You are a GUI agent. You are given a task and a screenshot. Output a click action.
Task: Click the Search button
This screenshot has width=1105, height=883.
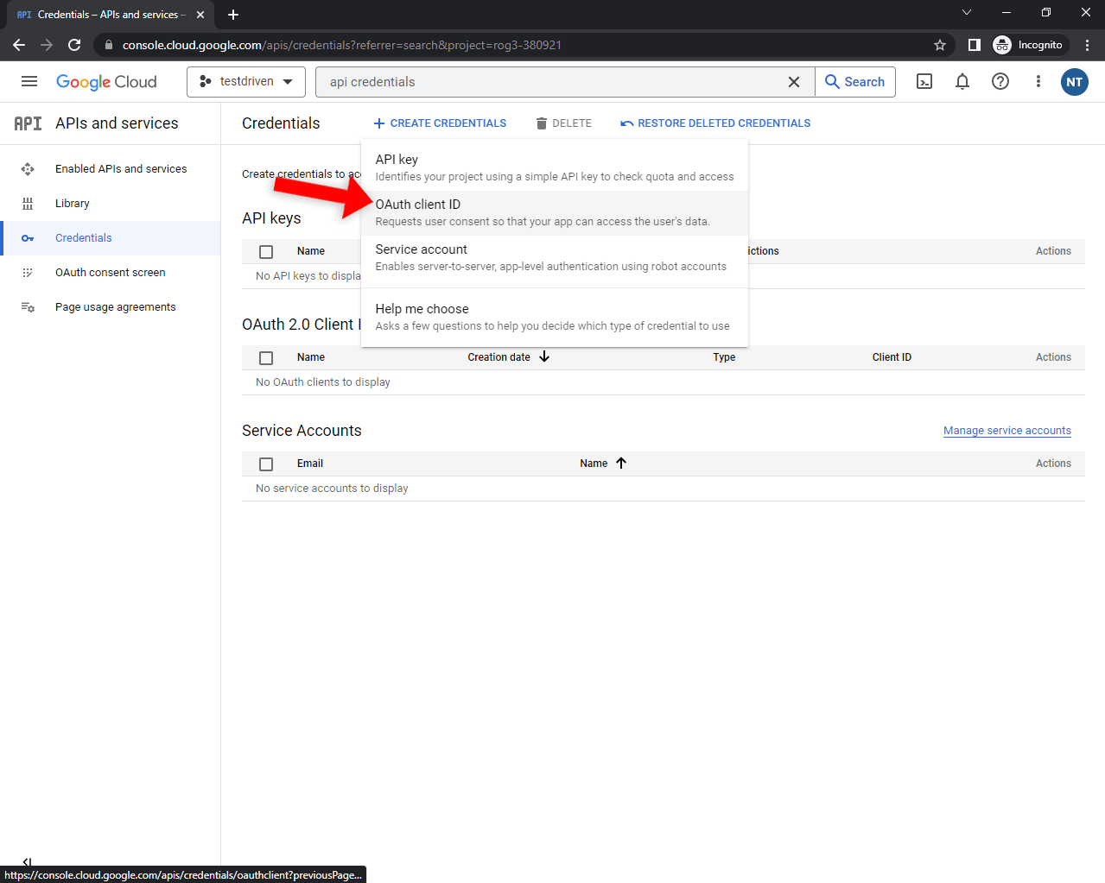(855, 82)
